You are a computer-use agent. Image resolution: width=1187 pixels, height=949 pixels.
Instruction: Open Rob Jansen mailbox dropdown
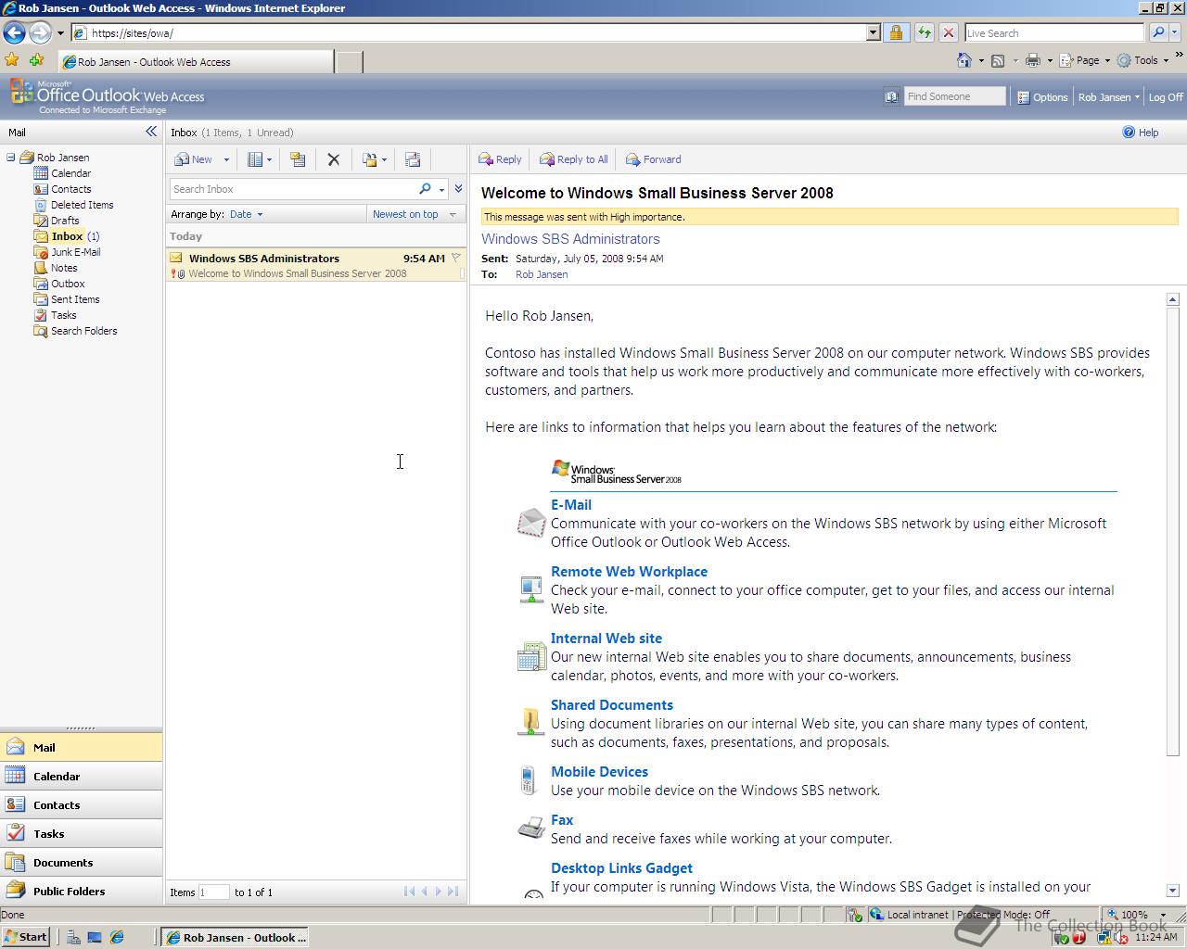[1108, 96]
